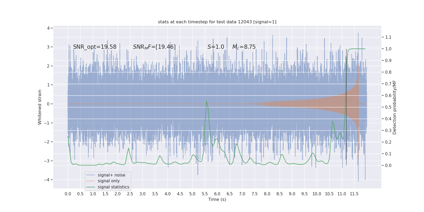The width and height of the screenshot is (424, 212).
Task: Click the 0.0 tick label on the time axis
Action: [68, 194]
